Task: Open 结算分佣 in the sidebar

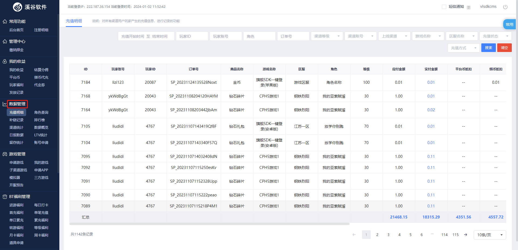Action: click(41, 70)
